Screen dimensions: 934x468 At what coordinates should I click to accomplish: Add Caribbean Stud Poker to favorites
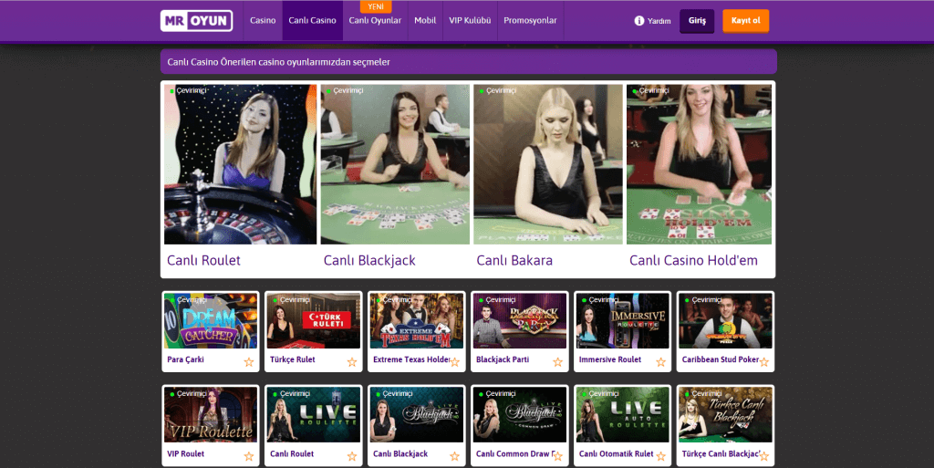764,362
